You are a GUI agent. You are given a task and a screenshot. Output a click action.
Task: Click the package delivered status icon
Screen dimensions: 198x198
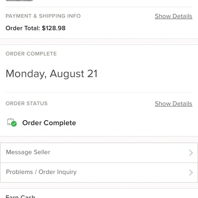12,122
